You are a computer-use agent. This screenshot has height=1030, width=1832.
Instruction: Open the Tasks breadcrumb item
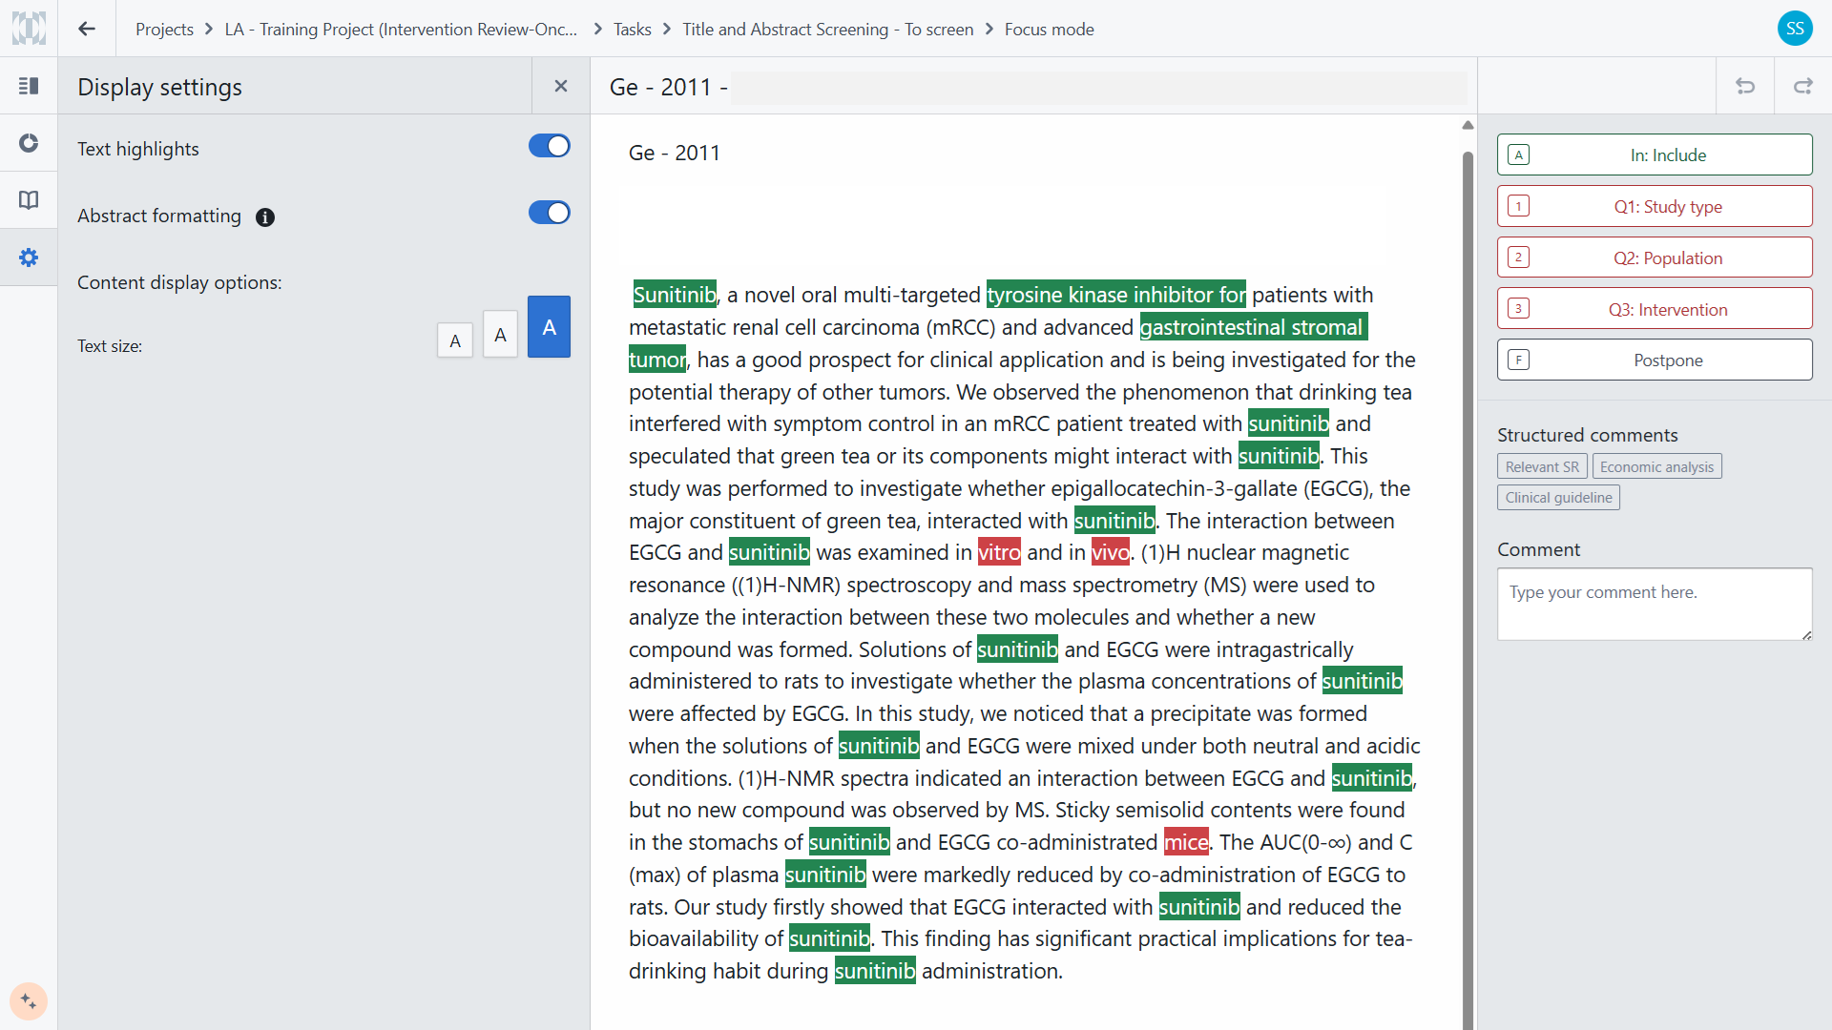632,29
